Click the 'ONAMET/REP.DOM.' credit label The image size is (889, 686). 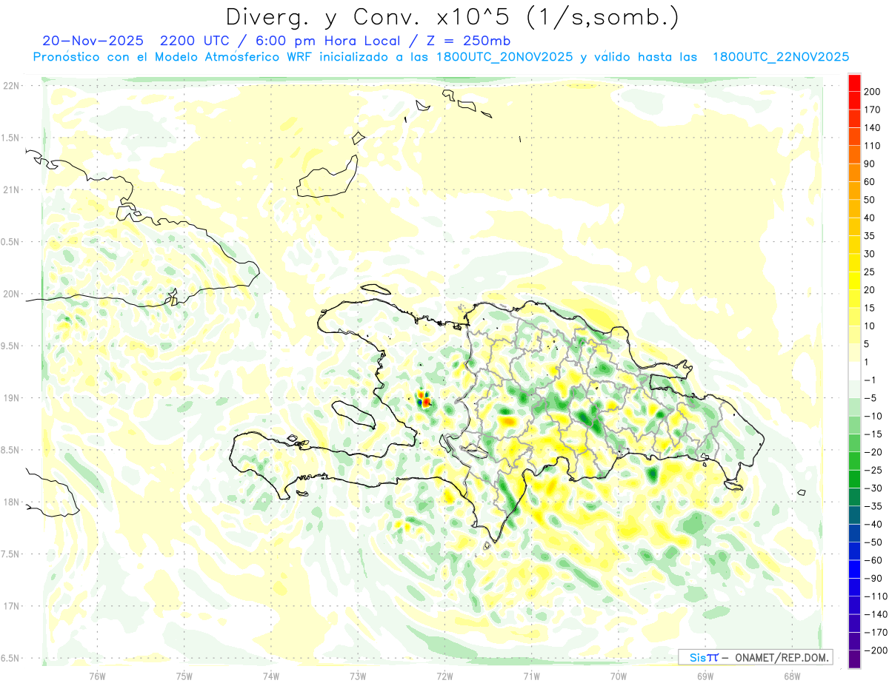coord(782,657)
